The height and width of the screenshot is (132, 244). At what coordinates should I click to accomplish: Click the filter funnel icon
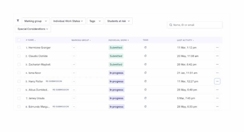click(18, 20)
